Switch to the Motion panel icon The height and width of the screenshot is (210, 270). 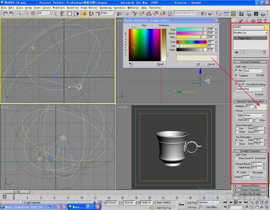coord(253,21)
